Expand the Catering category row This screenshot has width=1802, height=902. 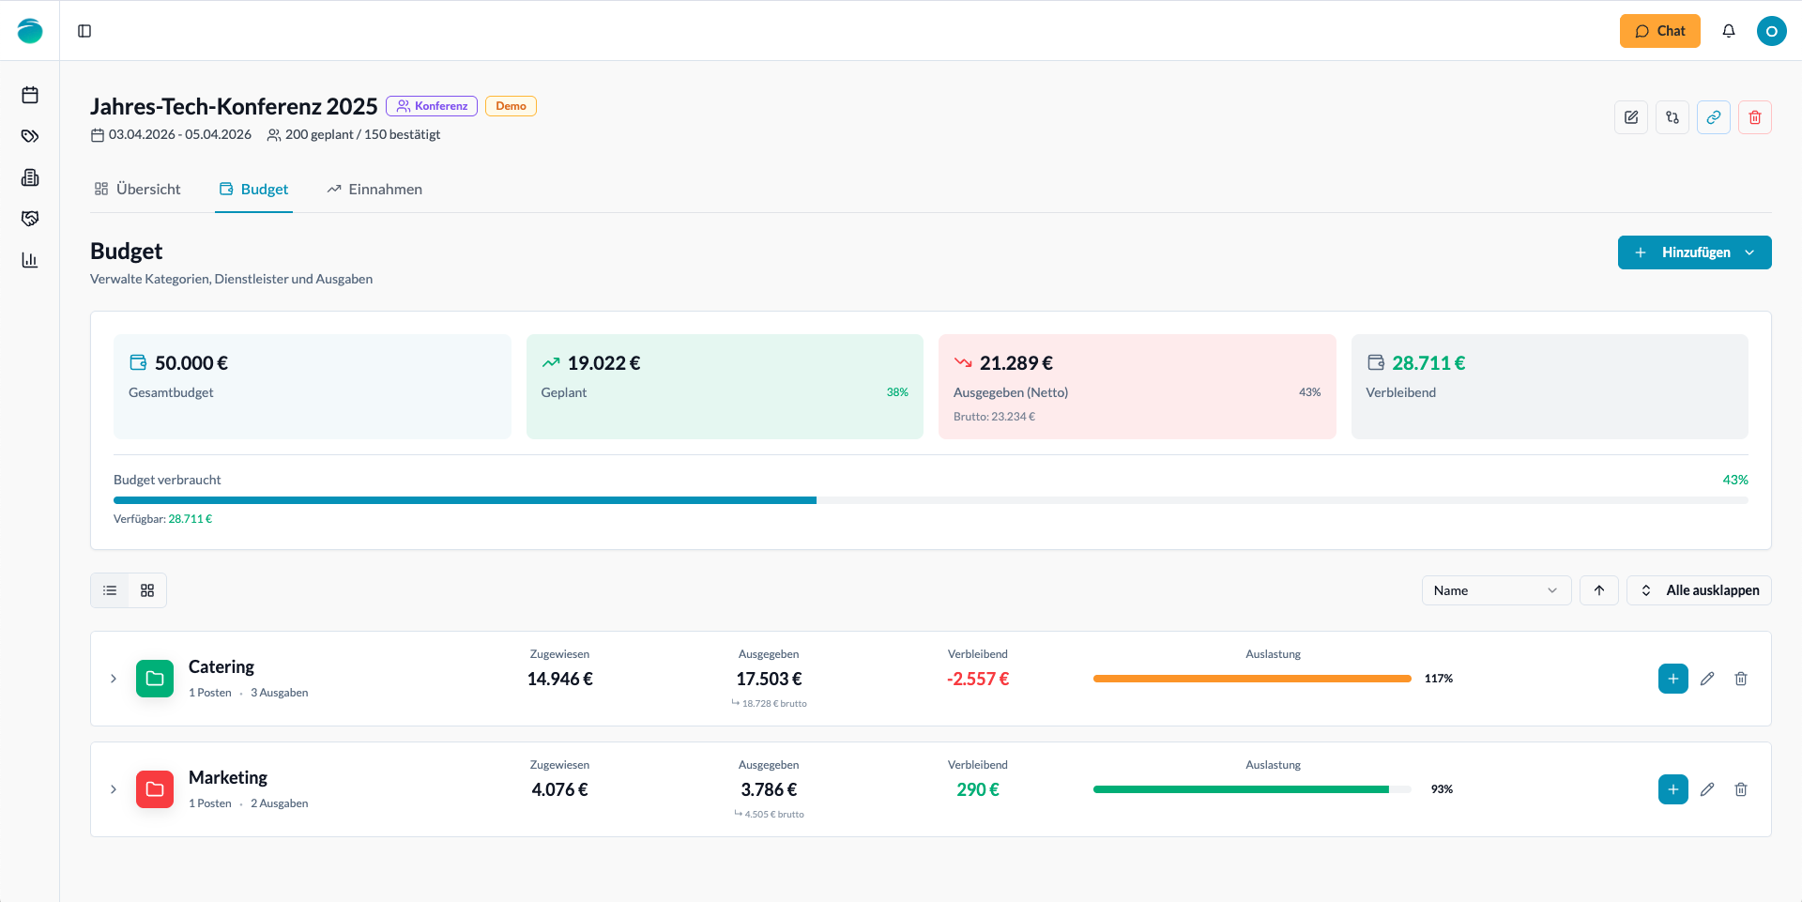[114, 679]
